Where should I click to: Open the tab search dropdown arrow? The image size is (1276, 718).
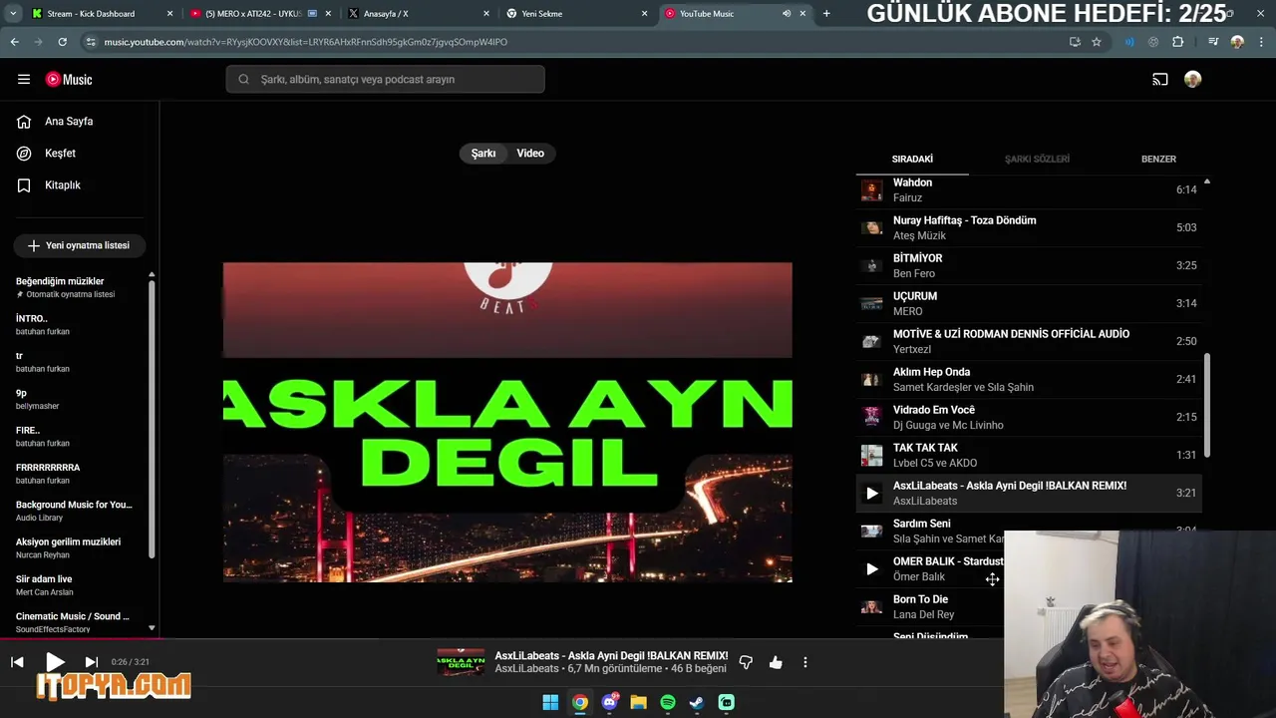(x=14, y=14)
